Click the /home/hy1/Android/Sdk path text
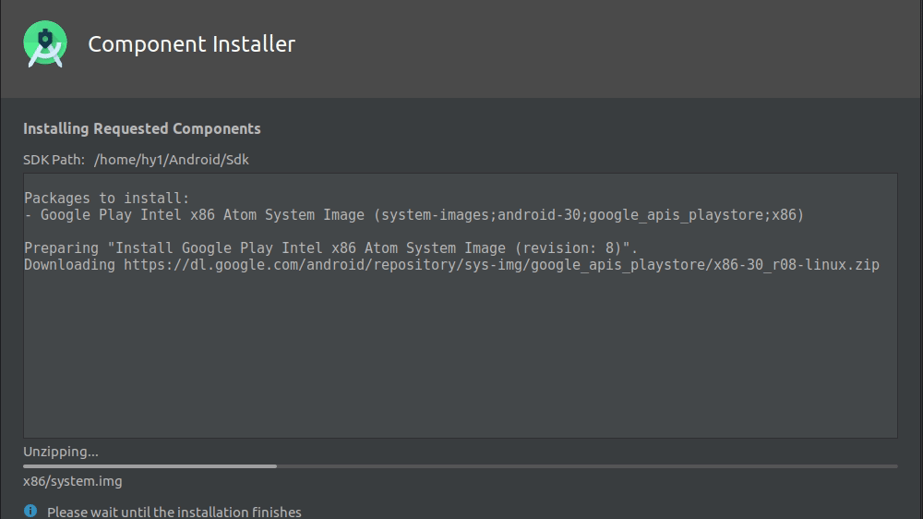 [172, 160]
